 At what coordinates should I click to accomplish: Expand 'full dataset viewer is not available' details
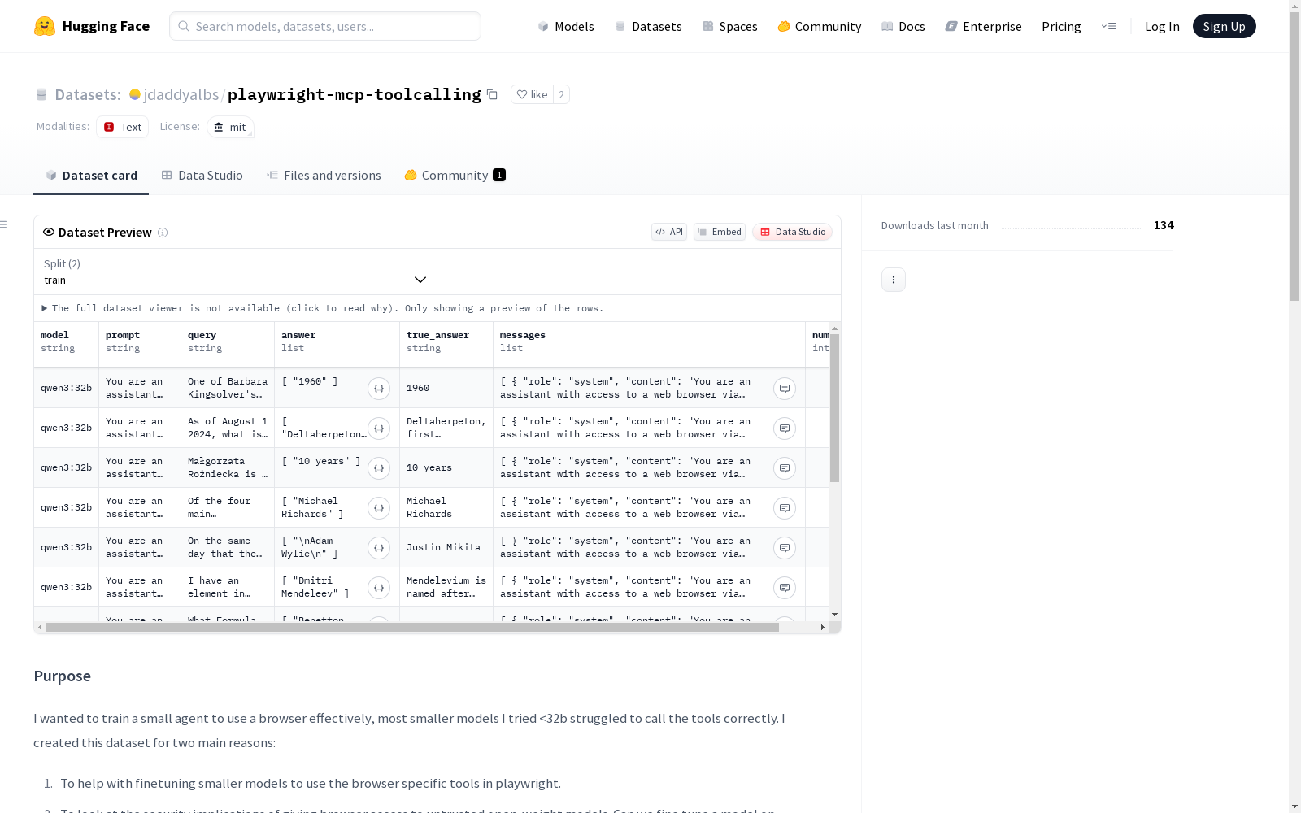coord(323,308)
